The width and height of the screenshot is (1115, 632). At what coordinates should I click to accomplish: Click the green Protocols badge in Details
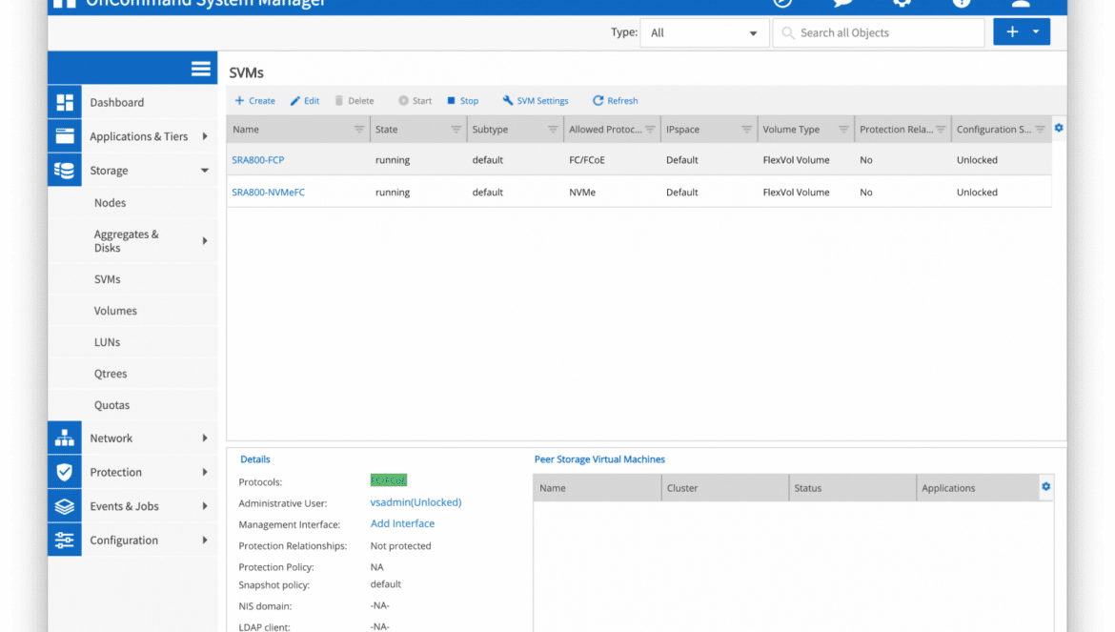(x=388, y=480)
